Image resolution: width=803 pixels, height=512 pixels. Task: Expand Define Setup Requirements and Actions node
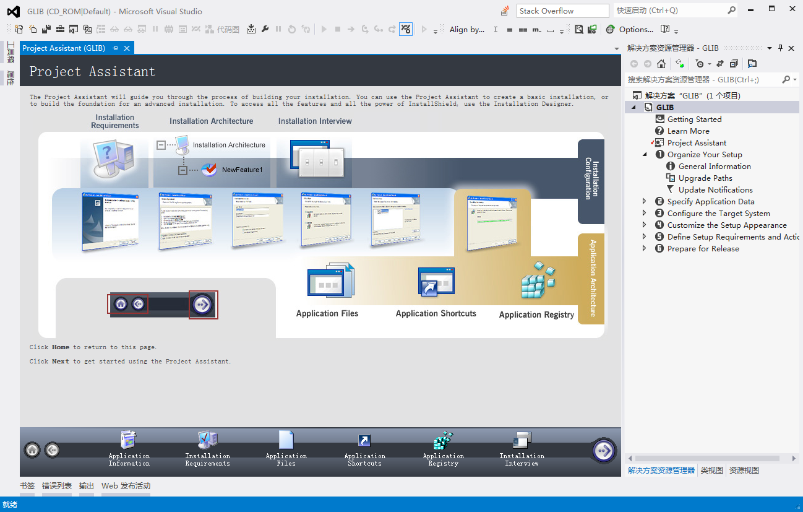[x=644, y=236]
